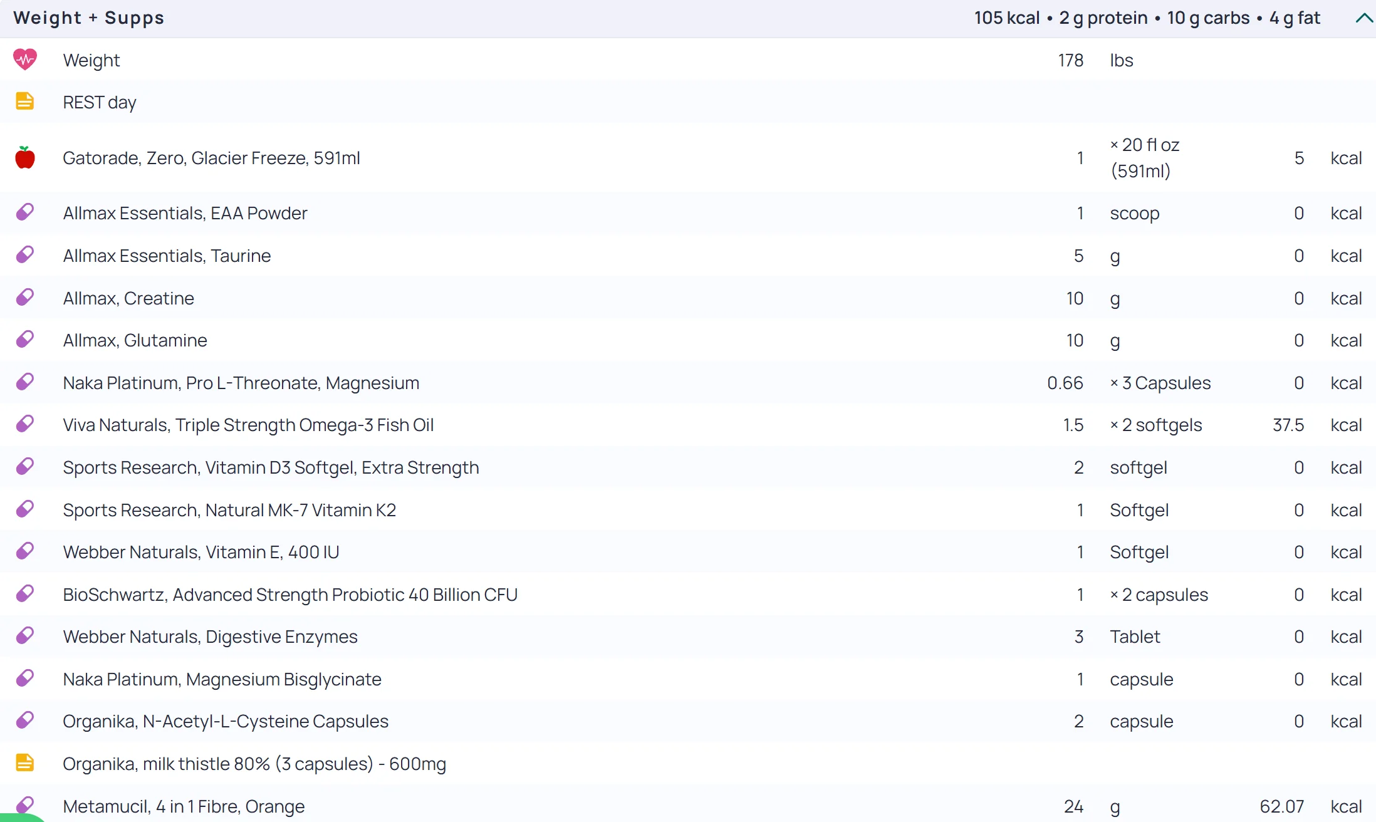Open the REST day note
Viewport: 1376px width, 822px height.
click(x=100, y=102)
